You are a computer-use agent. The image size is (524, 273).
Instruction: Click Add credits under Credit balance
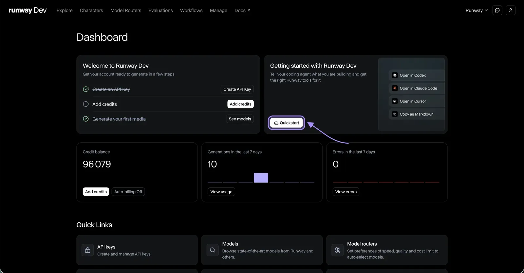tap(96, 192)
